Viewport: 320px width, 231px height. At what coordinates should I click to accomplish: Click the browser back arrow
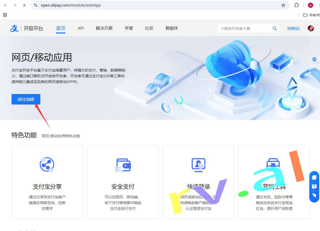point(6,5)
